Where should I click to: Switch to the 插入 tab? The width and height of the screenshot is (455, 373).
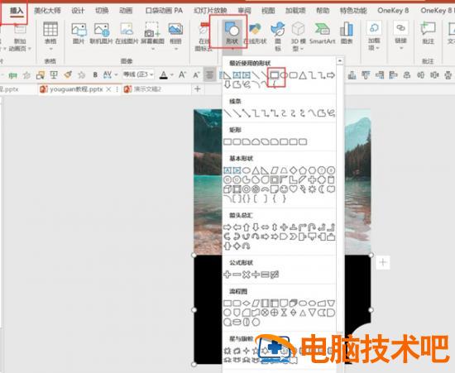17,11
